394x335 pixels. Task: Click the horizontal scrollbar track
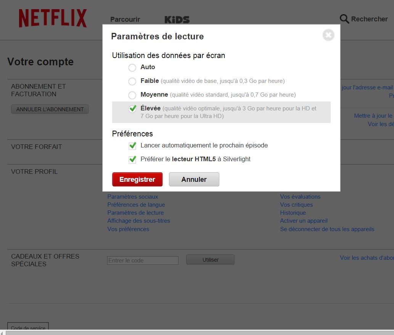[x=200, y=333]
